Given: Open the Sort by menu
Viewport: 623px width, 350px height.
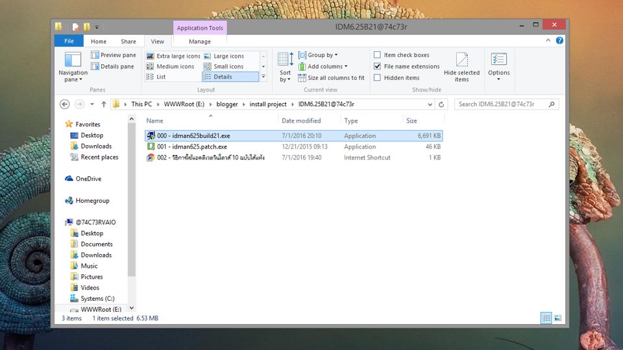Looking at the screenshot, I should (286, 67).
